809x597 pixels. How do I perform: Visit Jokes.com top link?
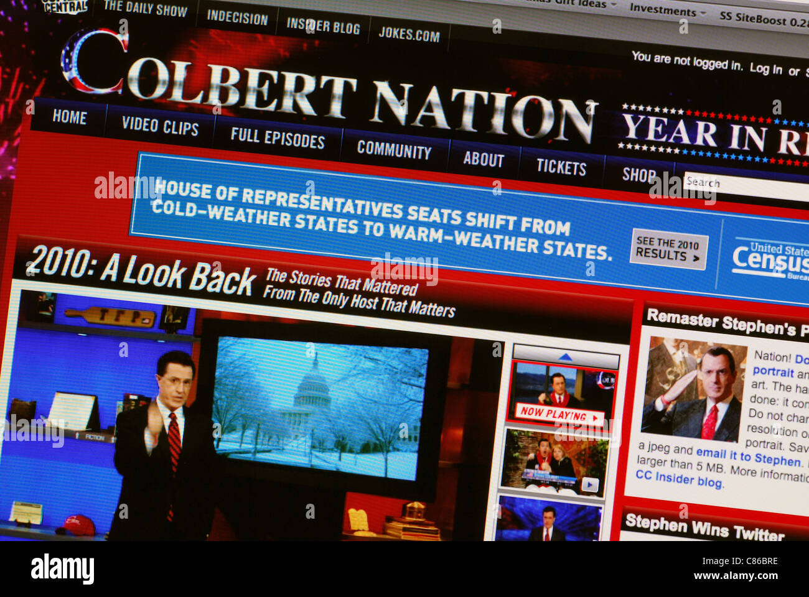click(409, 34)
